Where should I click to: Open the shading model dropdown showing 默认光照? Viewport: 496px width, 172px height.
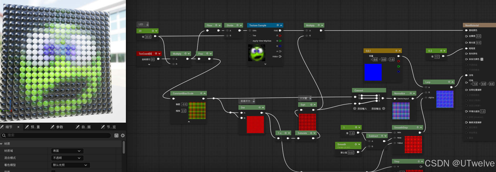tap(70, 165)
